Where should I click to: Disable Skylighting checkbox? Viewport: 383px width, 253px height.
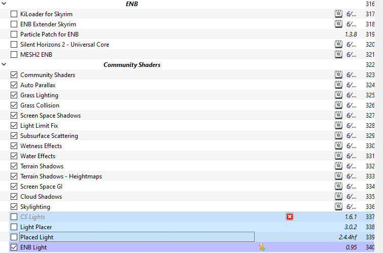tap(14, 206)
